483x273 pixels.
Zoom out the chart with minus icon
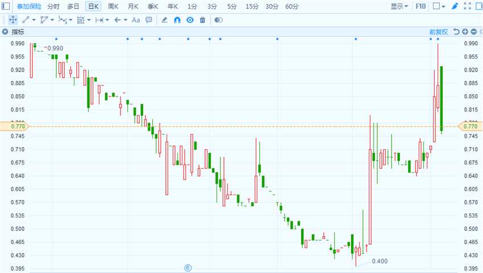click(x=474, y=31)
